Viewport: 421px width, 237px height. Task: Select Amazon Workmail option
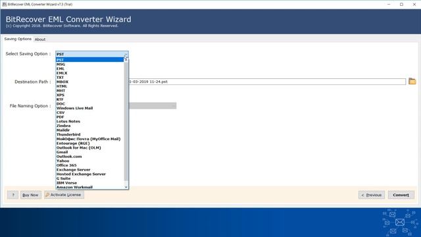89,187
